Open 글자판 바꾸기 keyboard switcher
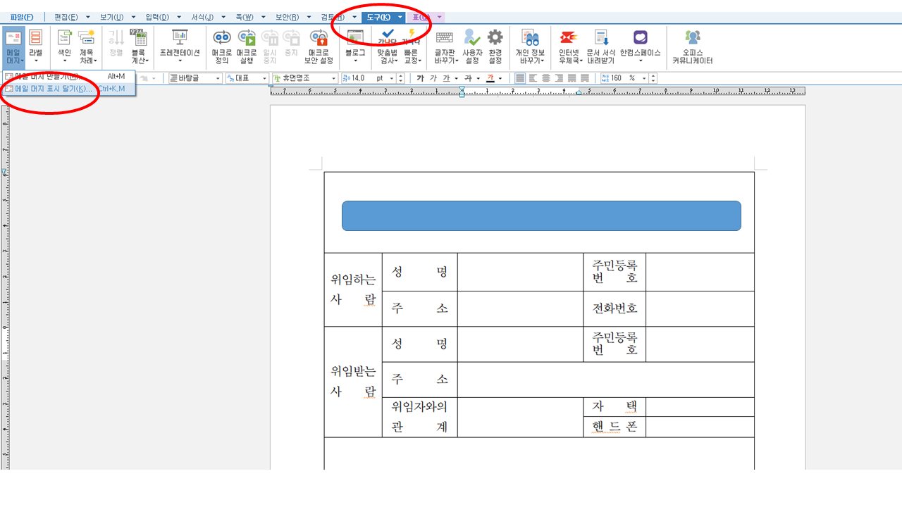The width and height of the screenshot is (902, 507). point(445,47)
